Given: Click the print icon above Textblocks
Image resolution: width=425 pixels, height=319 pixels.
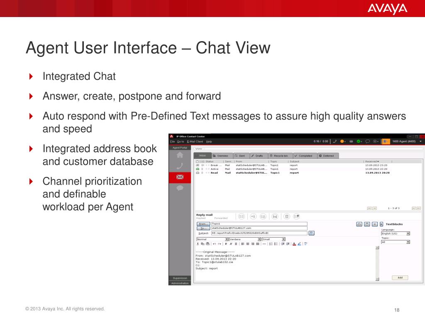Looking at the screenshot, I should 359,224.
